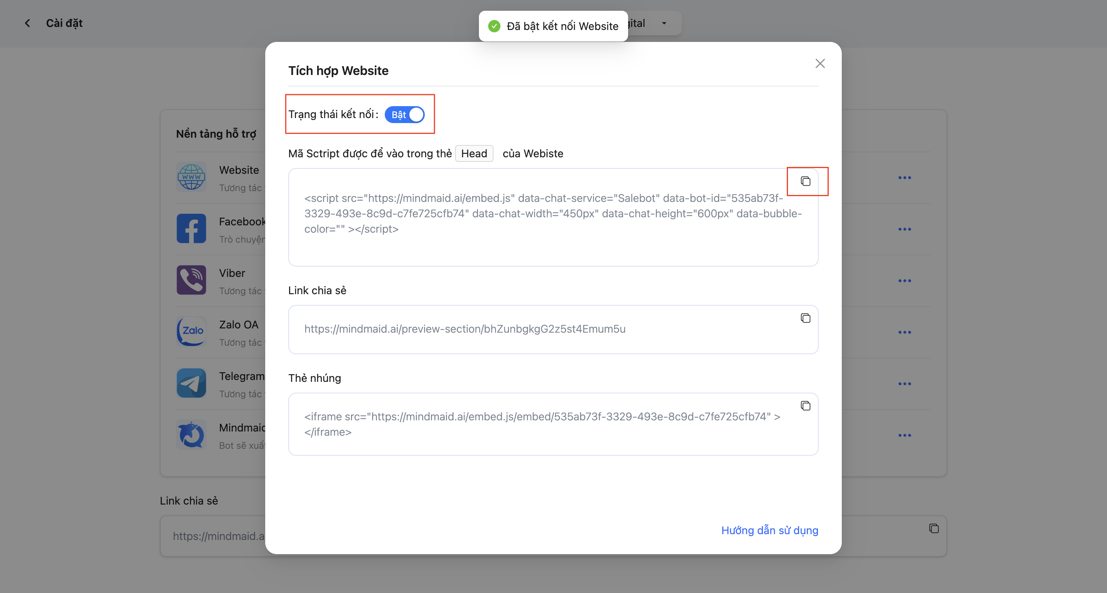Close the Tích hợp Website dialog

820,63
